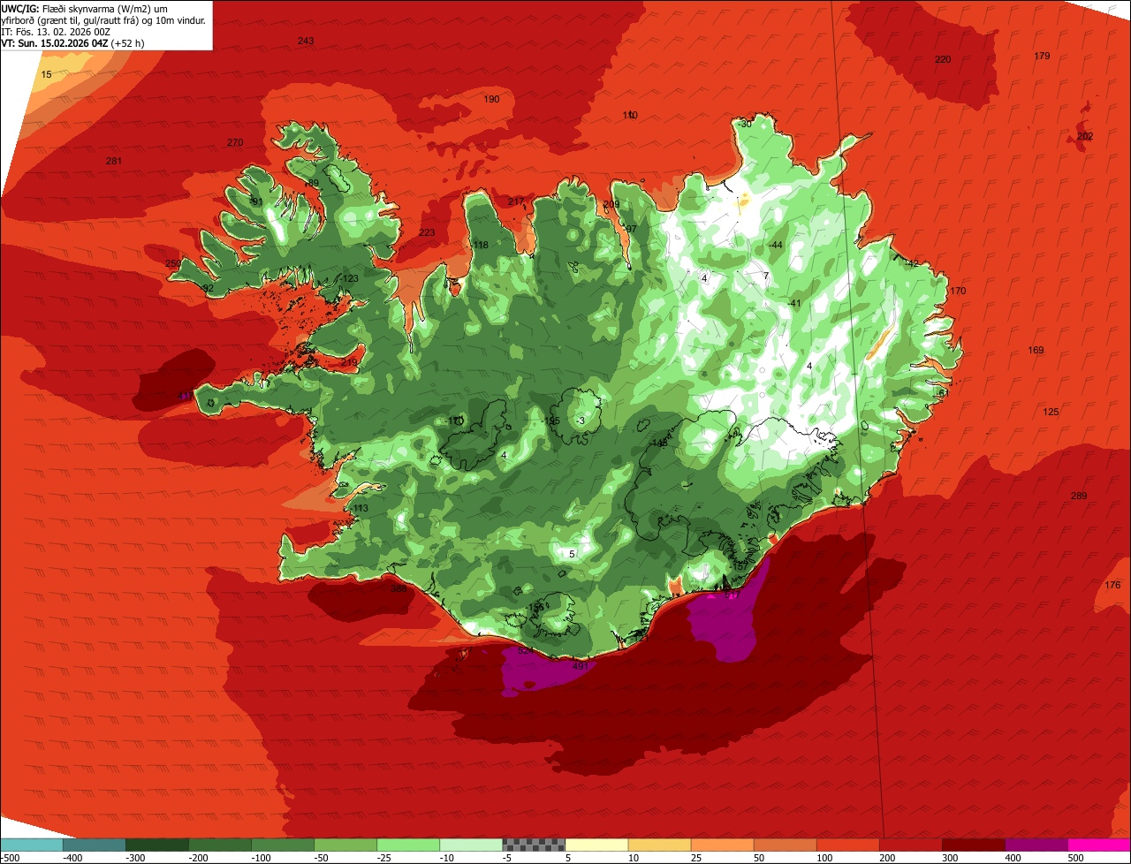The height and width of the screenshot is (864, 1131).
Task: Select the '190' value north of Iceland
Action: tap(491, 99)
